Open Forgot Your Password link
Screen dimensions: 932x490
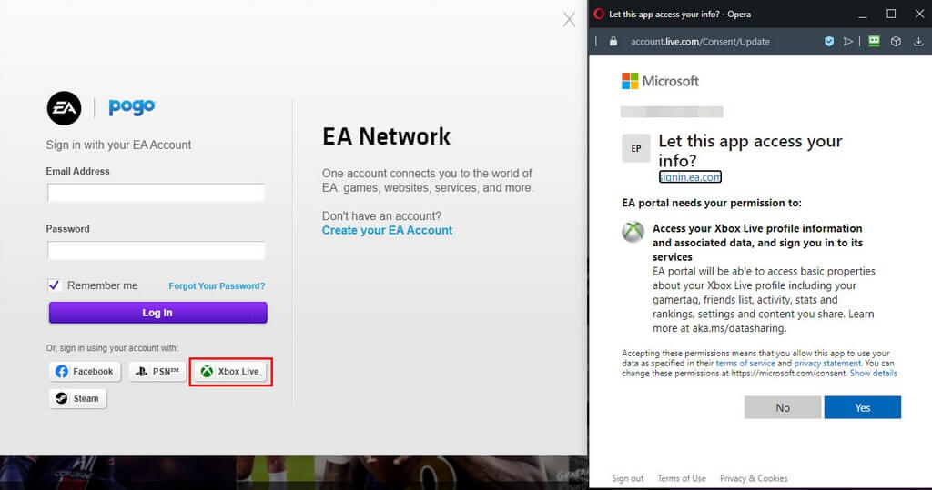point(217,285)
